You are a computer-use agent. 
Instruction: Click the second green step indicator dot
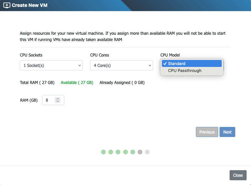coord(111,152)
